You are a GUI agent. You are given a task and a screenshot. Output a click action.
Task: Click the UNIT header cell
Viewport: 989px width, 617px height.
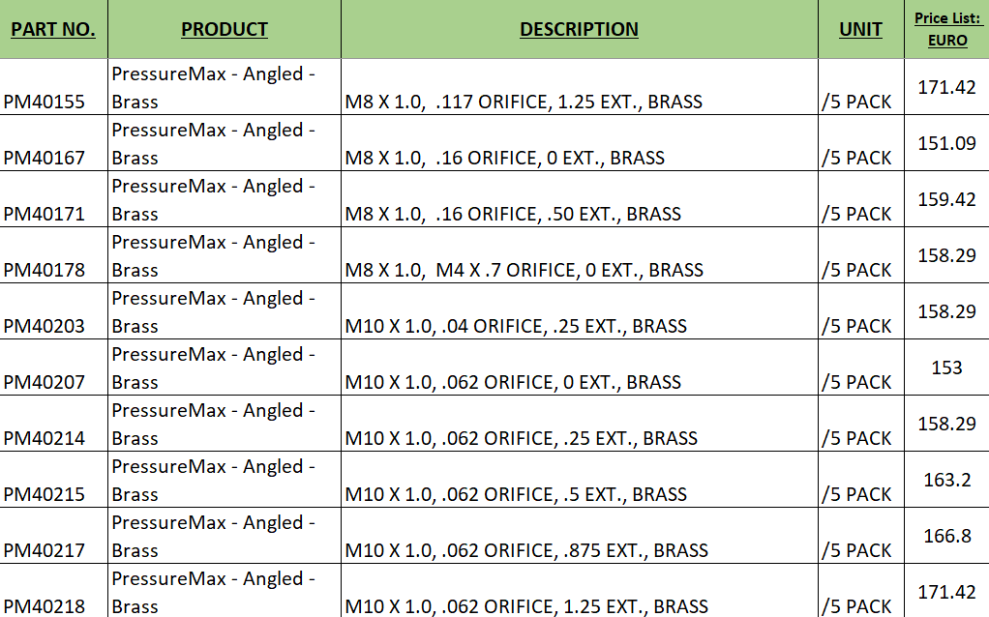861,29
